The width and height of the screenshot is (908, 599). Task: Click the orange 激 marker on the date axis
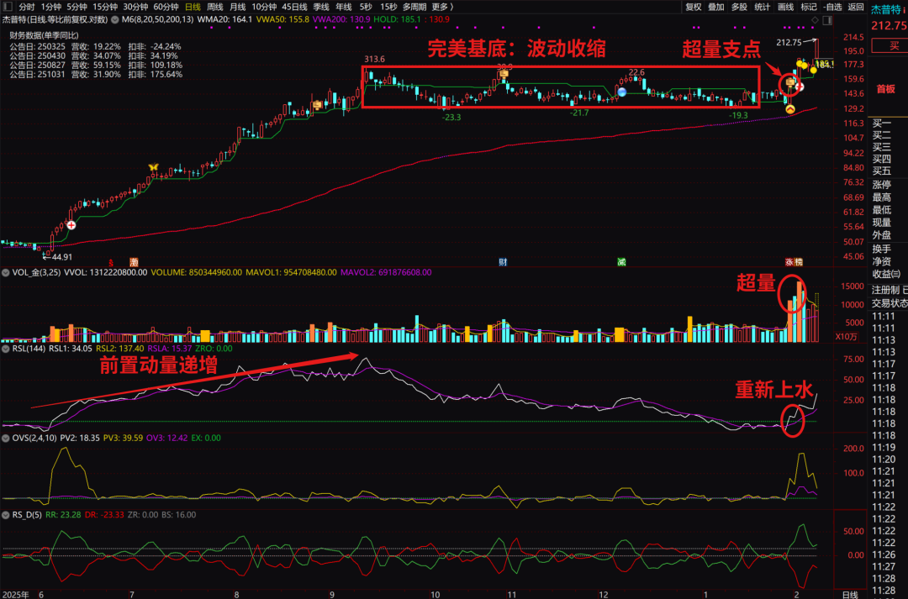(x=134, y=262)
